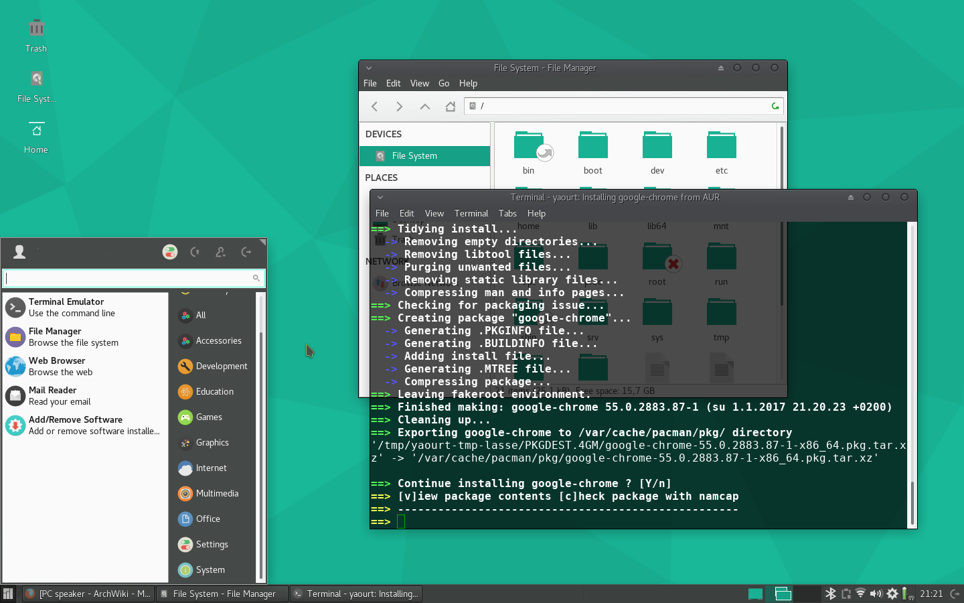Select the Accessories category
964x603 pixels.
214,340
